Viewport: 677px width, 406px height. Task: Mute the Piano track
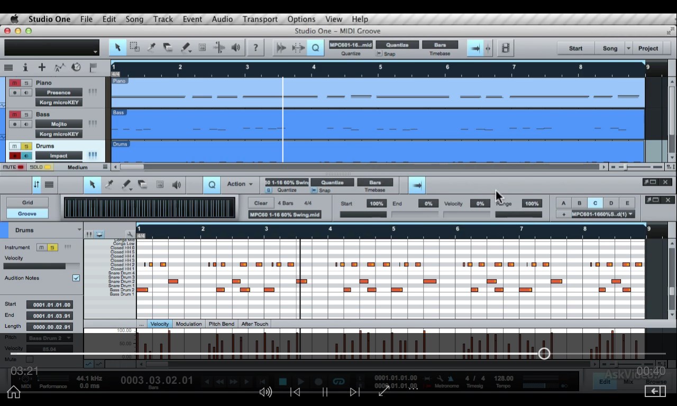(x=15, y=83)
